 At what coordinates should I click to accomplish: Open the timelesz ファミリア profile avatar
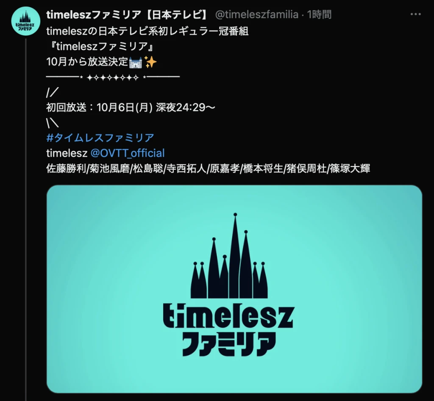(x=25, y=21)
